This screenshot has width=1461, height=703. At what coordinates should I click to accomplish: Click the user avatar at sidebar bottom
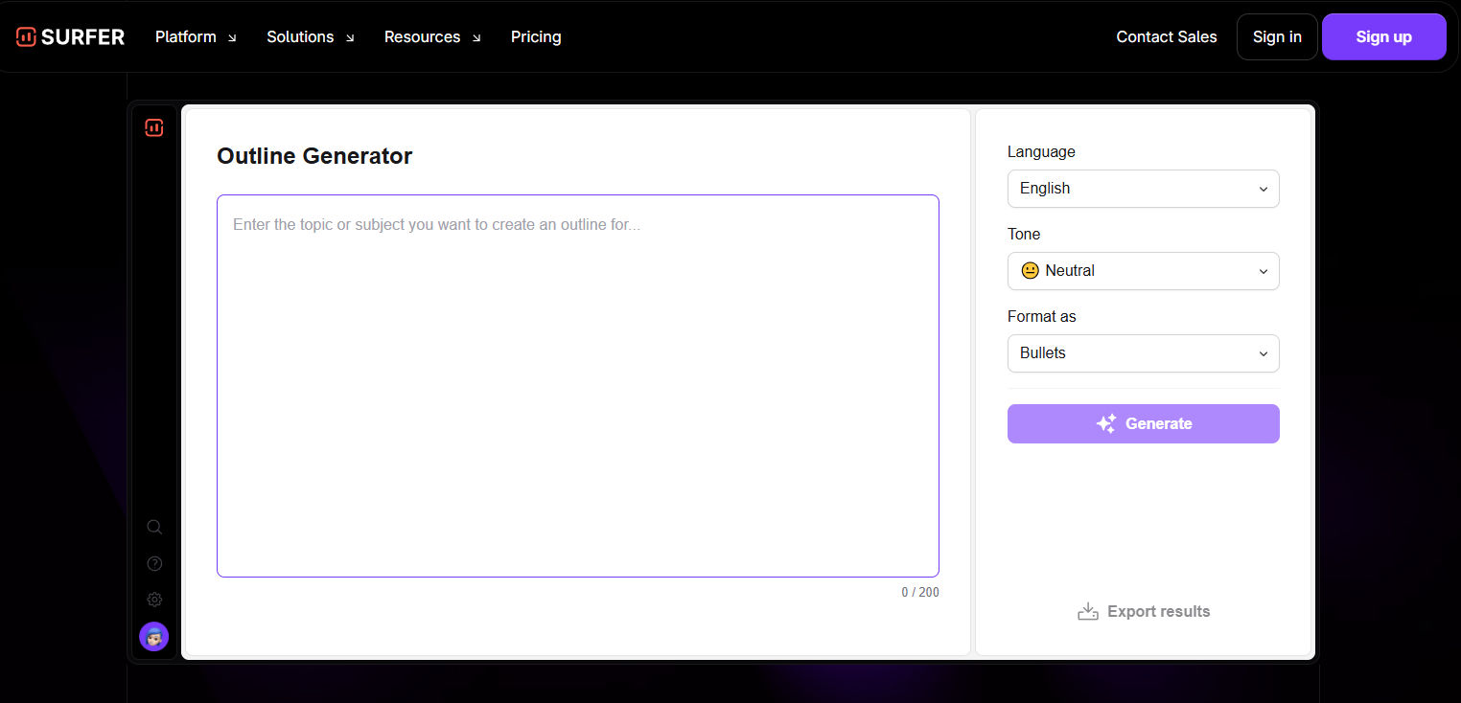click(x=154, y=636)
